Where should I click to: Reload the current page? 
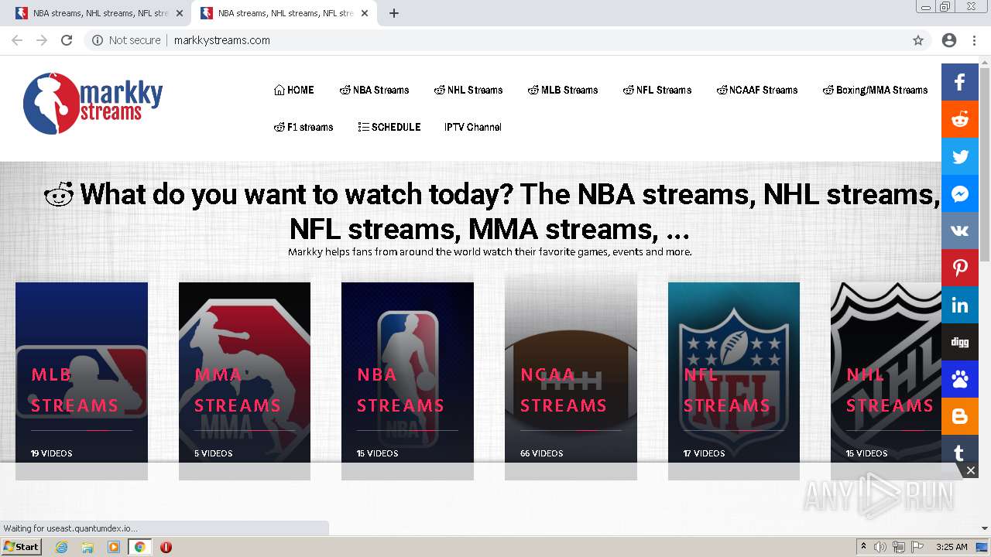(x=67, y=40)
